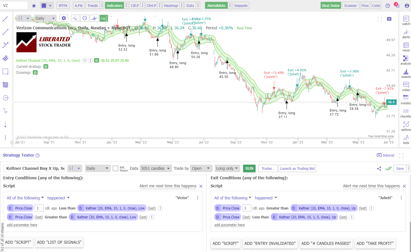Viewport: 411px width, 252px height.
Task: Select the rectangle drawing tool
Action: click(5, 71)
